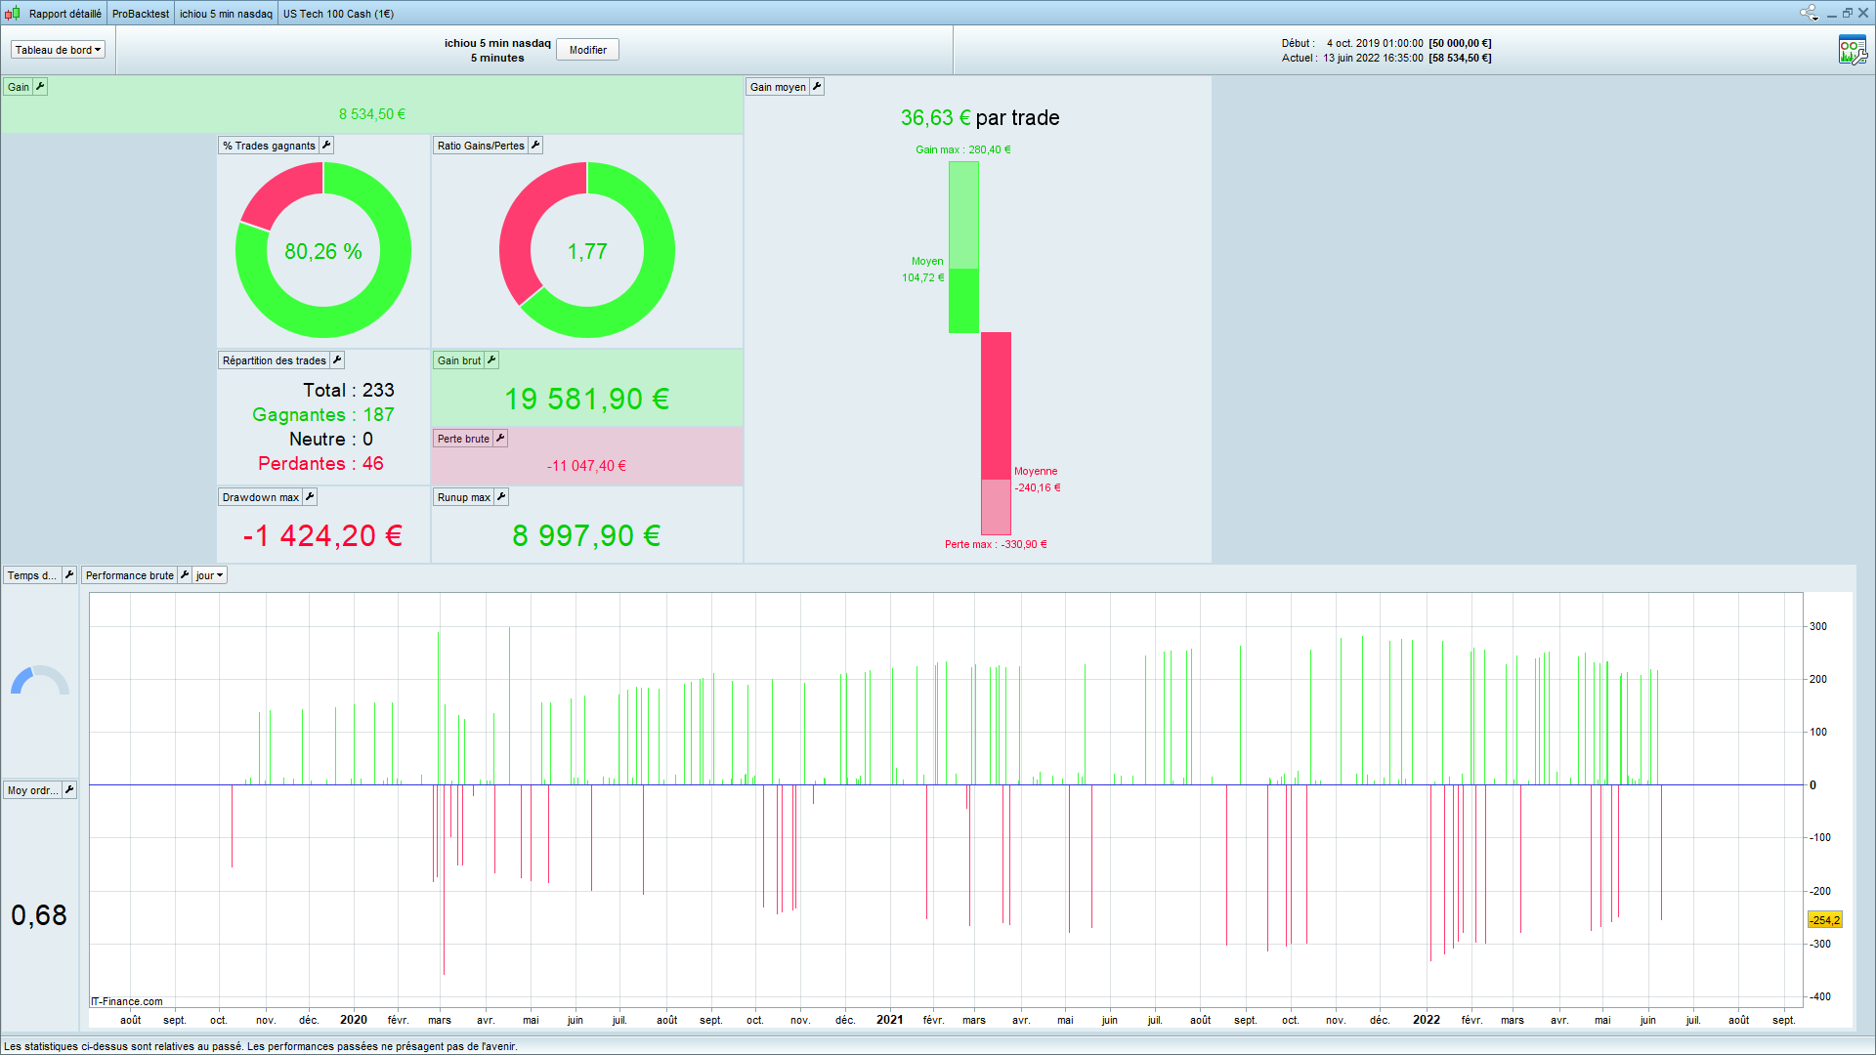Open the share menu icon
Viewport: 1876px width, 1055px height.
(x=1809, y=13)
